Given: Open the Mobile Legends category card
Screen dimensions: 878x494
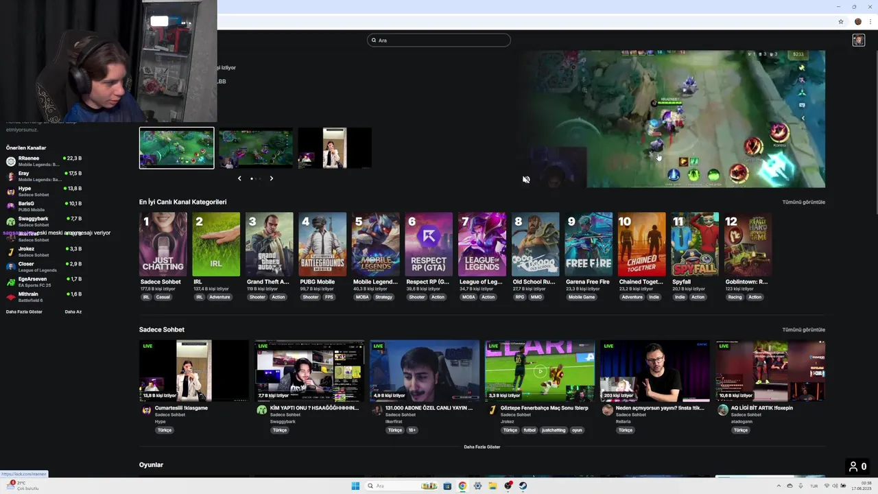Looking at the screenshot, I should 375,244.
